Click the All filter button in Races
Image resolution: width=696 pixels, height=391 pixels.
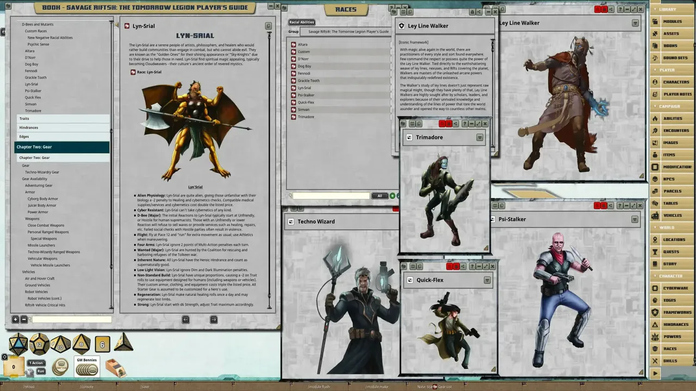point(380,195)
